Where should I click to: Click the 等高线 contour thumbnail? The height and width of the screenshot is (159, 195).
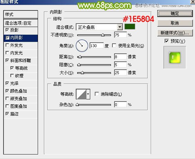pos(81,94)
